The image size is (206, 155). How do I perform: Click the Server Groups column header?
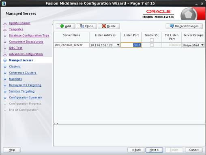point(193,37)
